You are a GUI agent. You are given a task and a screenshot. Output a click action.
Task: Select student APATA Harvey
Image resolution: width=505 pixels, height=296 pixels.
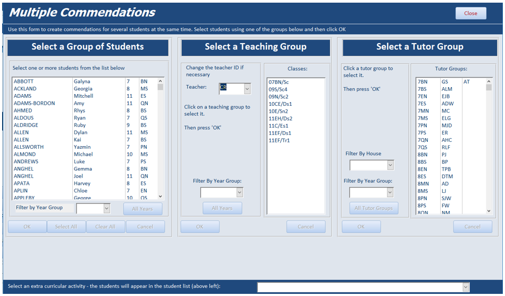tap(85, 183)
